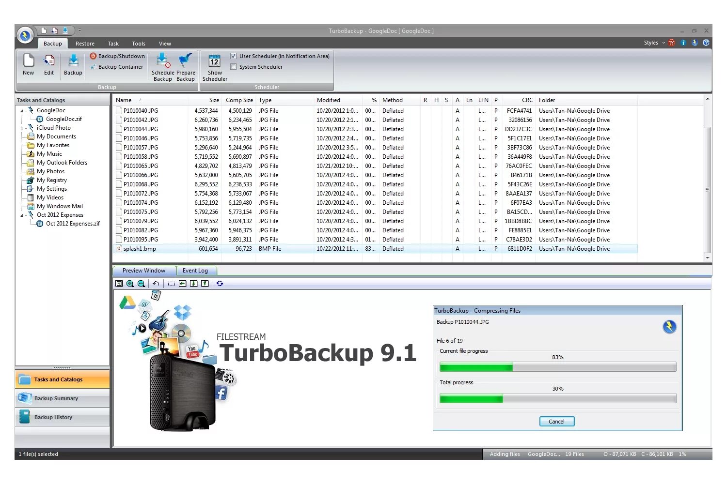The height and width of the screenshot is (484, 727).
Task: Click the file list vertical scrollbar
Action: [708, 190]
